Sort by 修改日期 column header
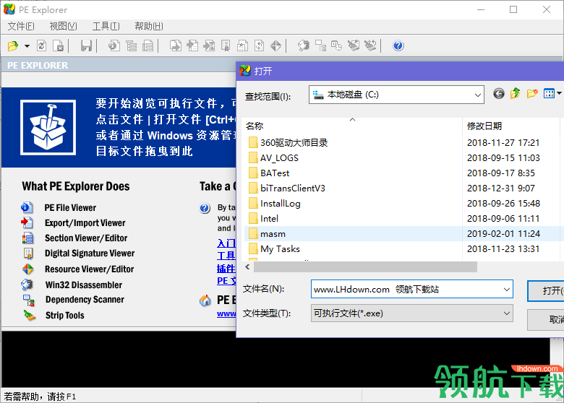564x403 pixels. click(484, 126)
